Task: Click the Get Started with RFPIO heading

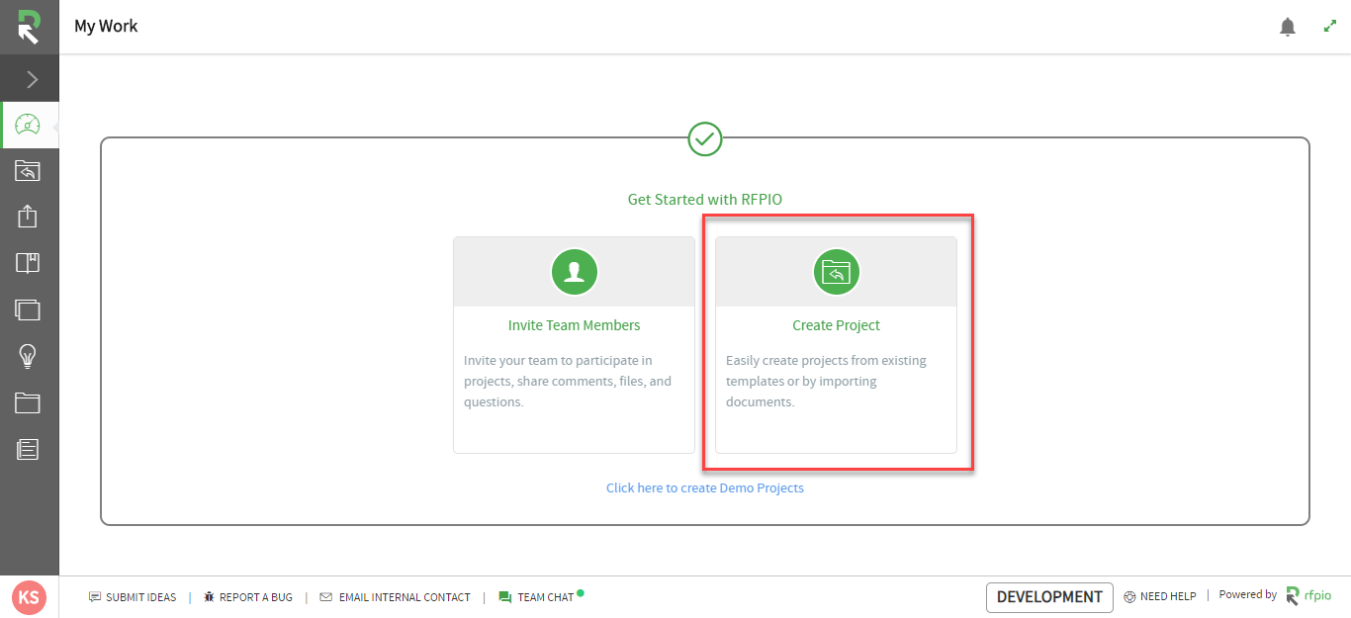Action: coord(705,200)
